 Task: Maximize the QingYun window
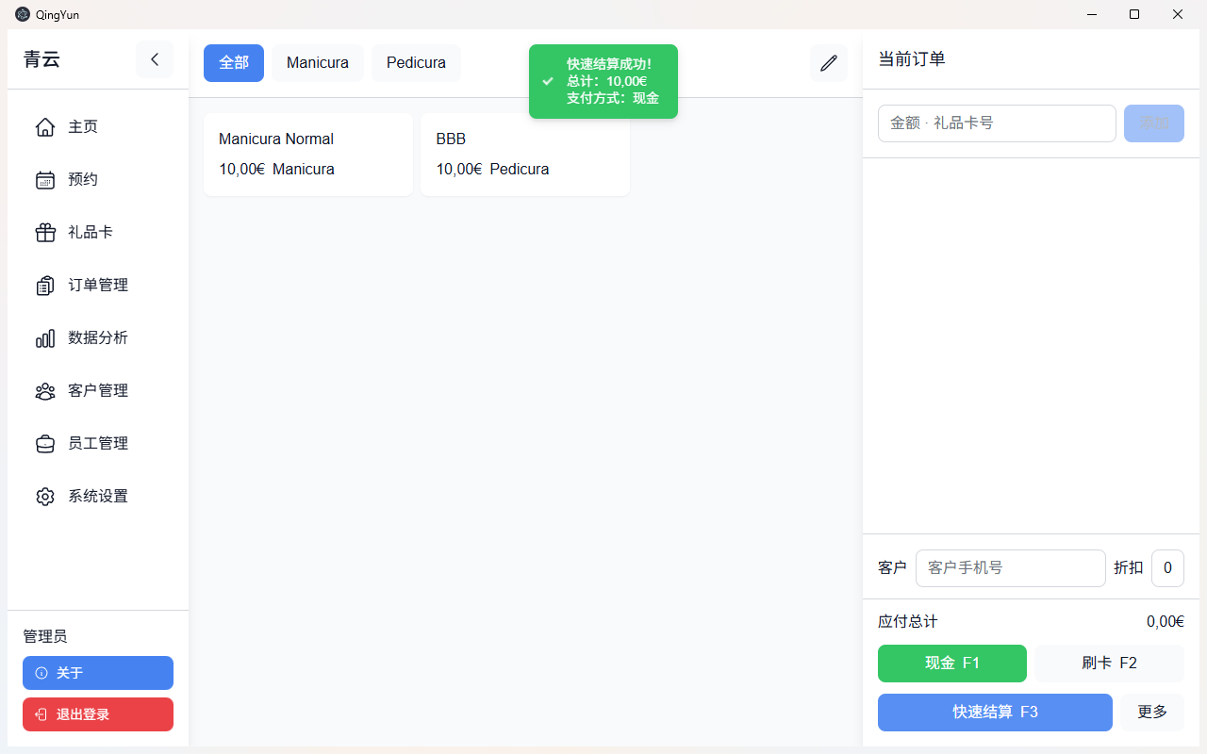1134,14
